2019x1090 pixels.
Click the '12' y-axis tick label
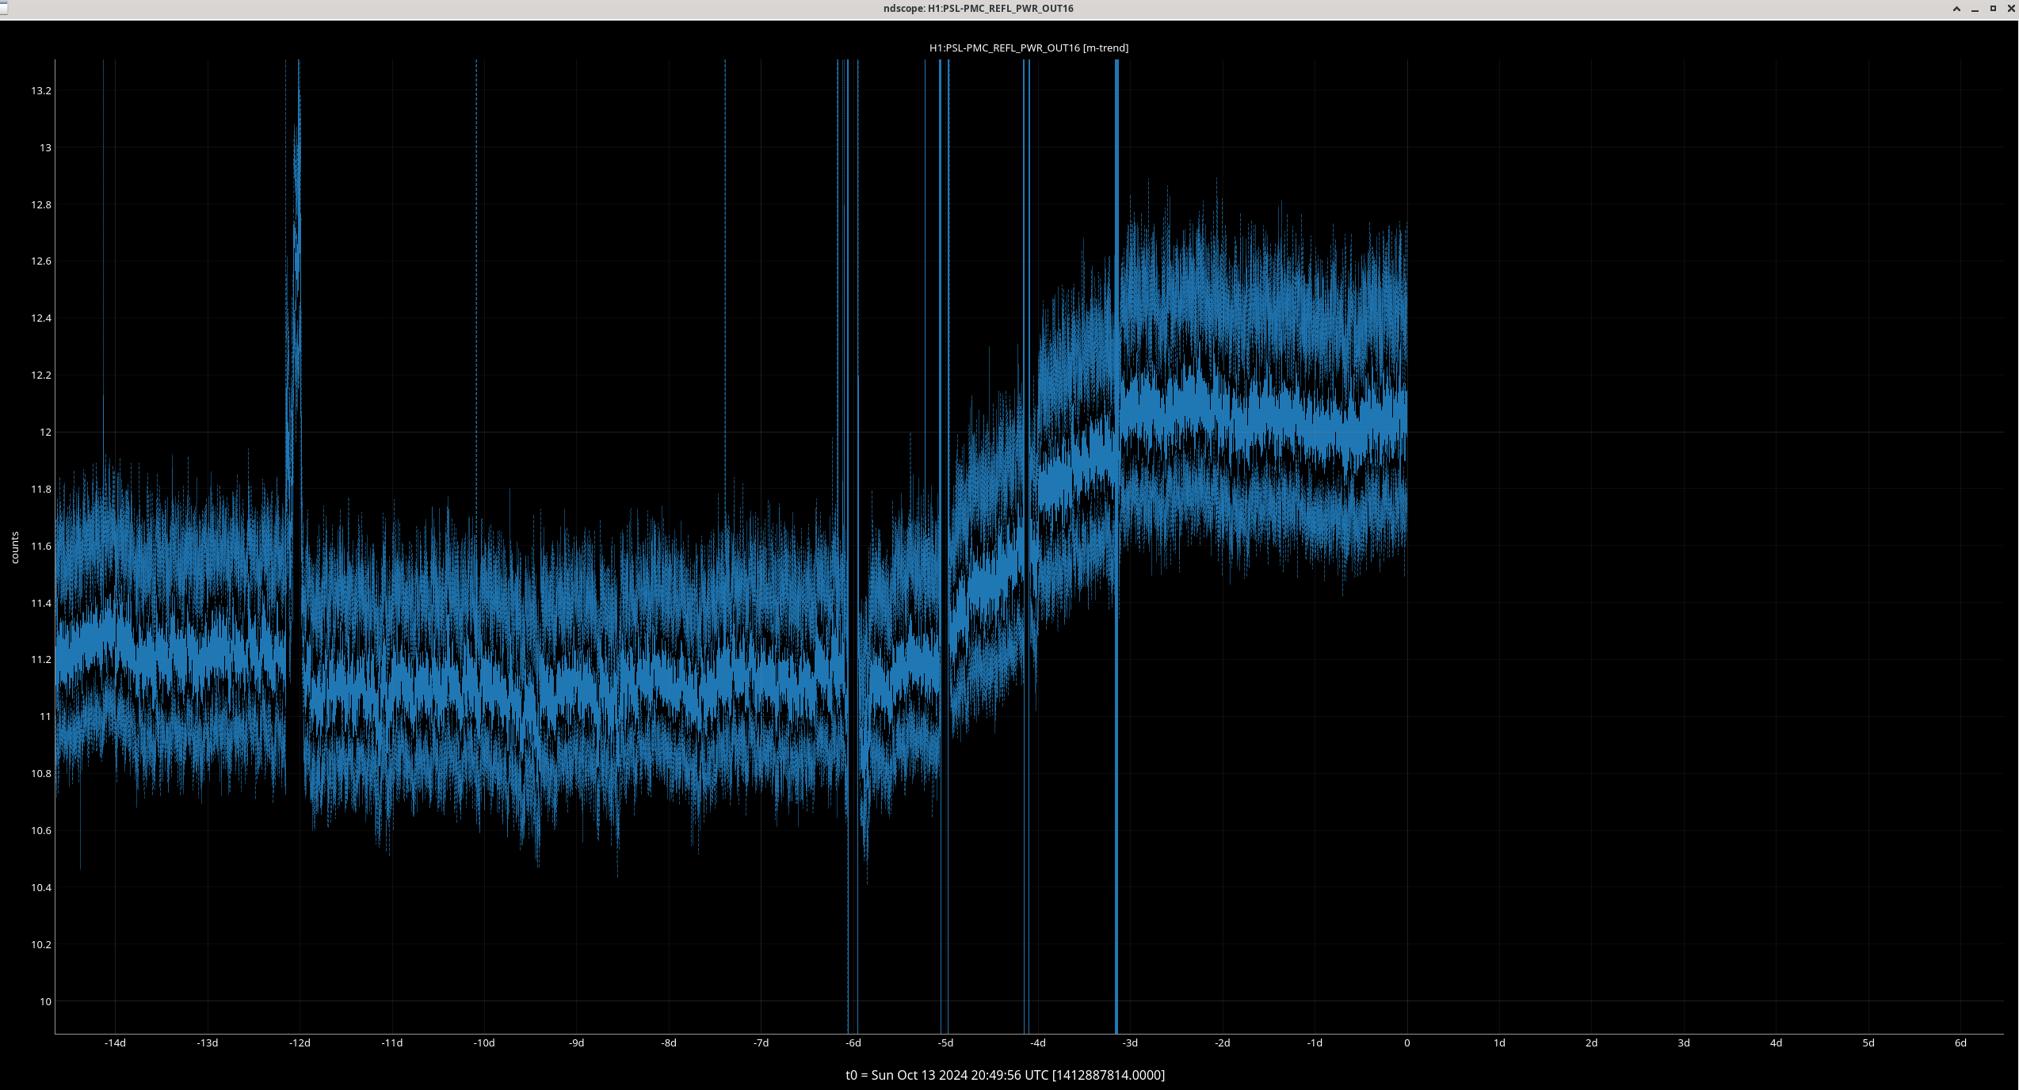tap(46, 433)
